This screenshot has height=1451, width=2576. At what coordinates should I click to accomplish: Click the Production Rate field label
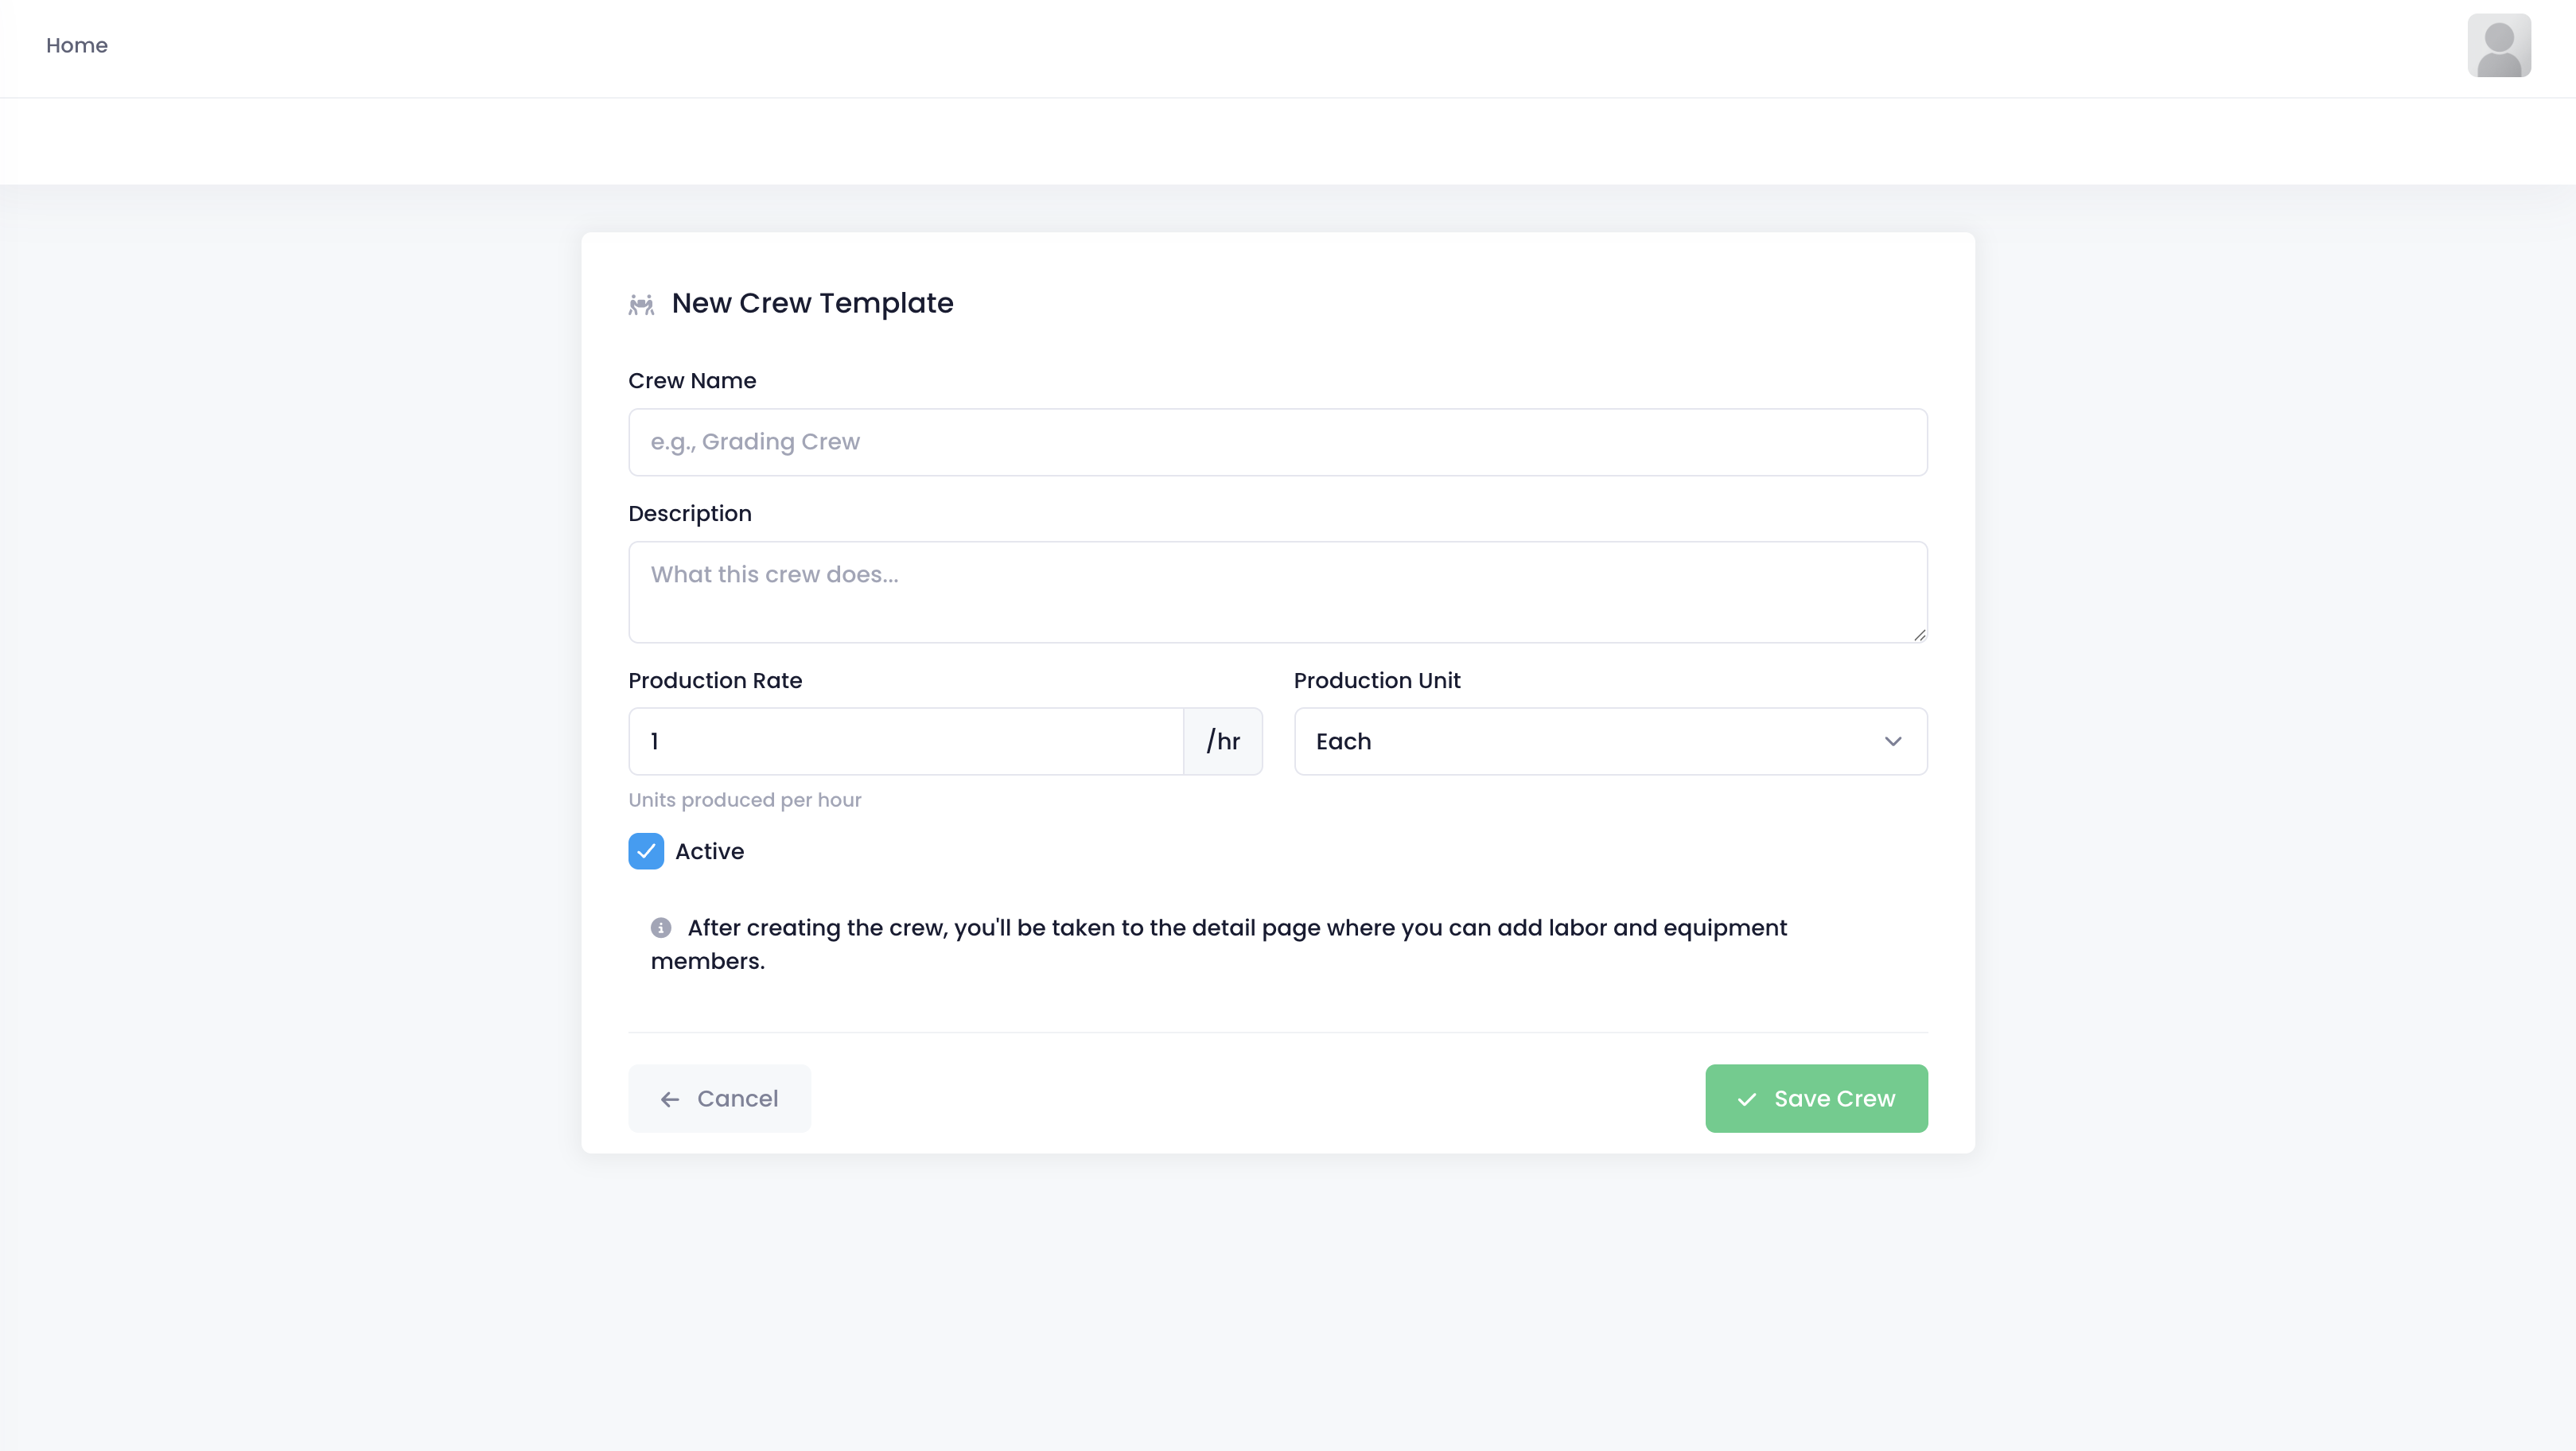click(x=715, y=680)
